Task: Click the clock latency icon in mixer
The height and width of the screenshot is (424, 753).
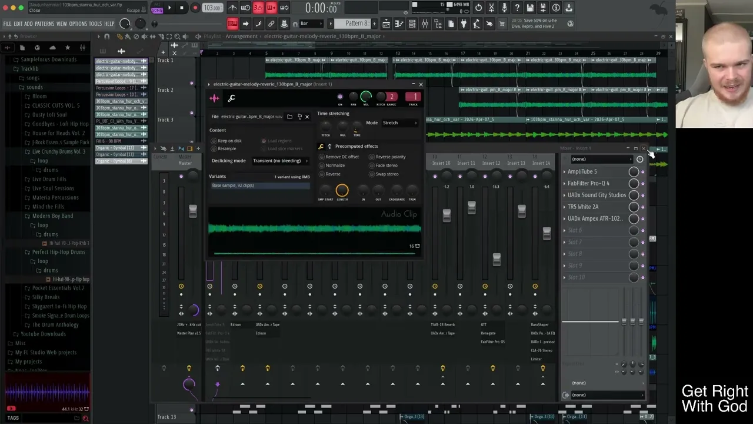Action: pyautogui.click(x=640, y=159)
